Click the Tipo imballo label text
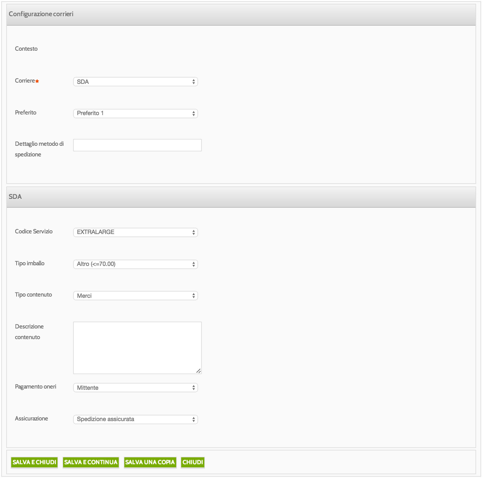 pos(30,263)
